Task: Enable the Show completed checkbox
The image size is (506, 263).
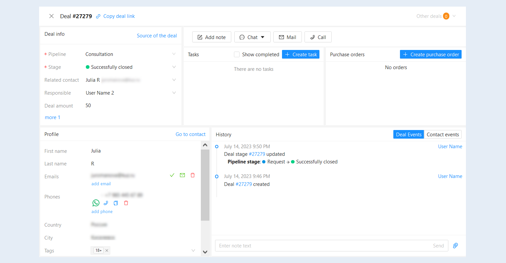Action: [237, 55]
